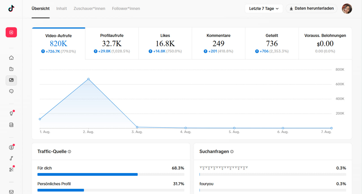The width and height of the screenshot is (362, 194).
Task: Click the red upload plus icon
Action: [11, 32]
